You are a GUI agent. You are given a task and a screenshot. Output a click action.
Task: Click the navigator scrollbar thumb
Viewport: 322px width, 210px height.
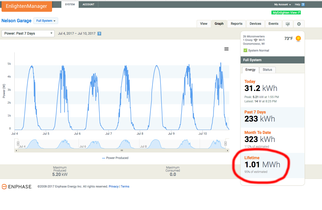pos(122,150)
